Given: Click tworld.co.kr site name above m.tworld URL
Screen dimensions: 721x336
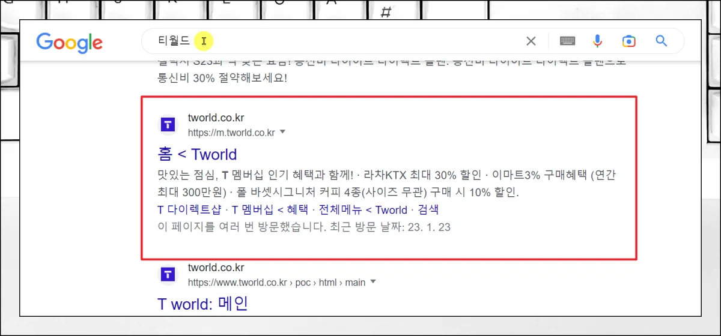Looking at the screenshot, I should coord(216,118).
